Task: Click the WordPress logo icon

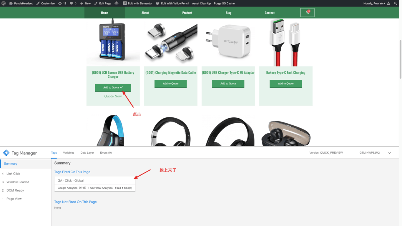Action: pos(4,4)
